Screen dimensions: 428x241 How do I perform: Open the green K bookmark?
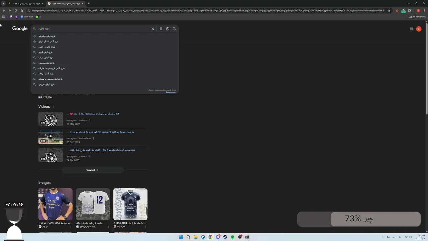38,17
